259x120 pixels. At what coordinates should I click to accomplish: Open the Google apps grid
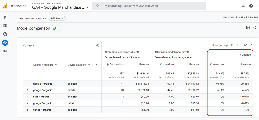[x=243, y=6]
